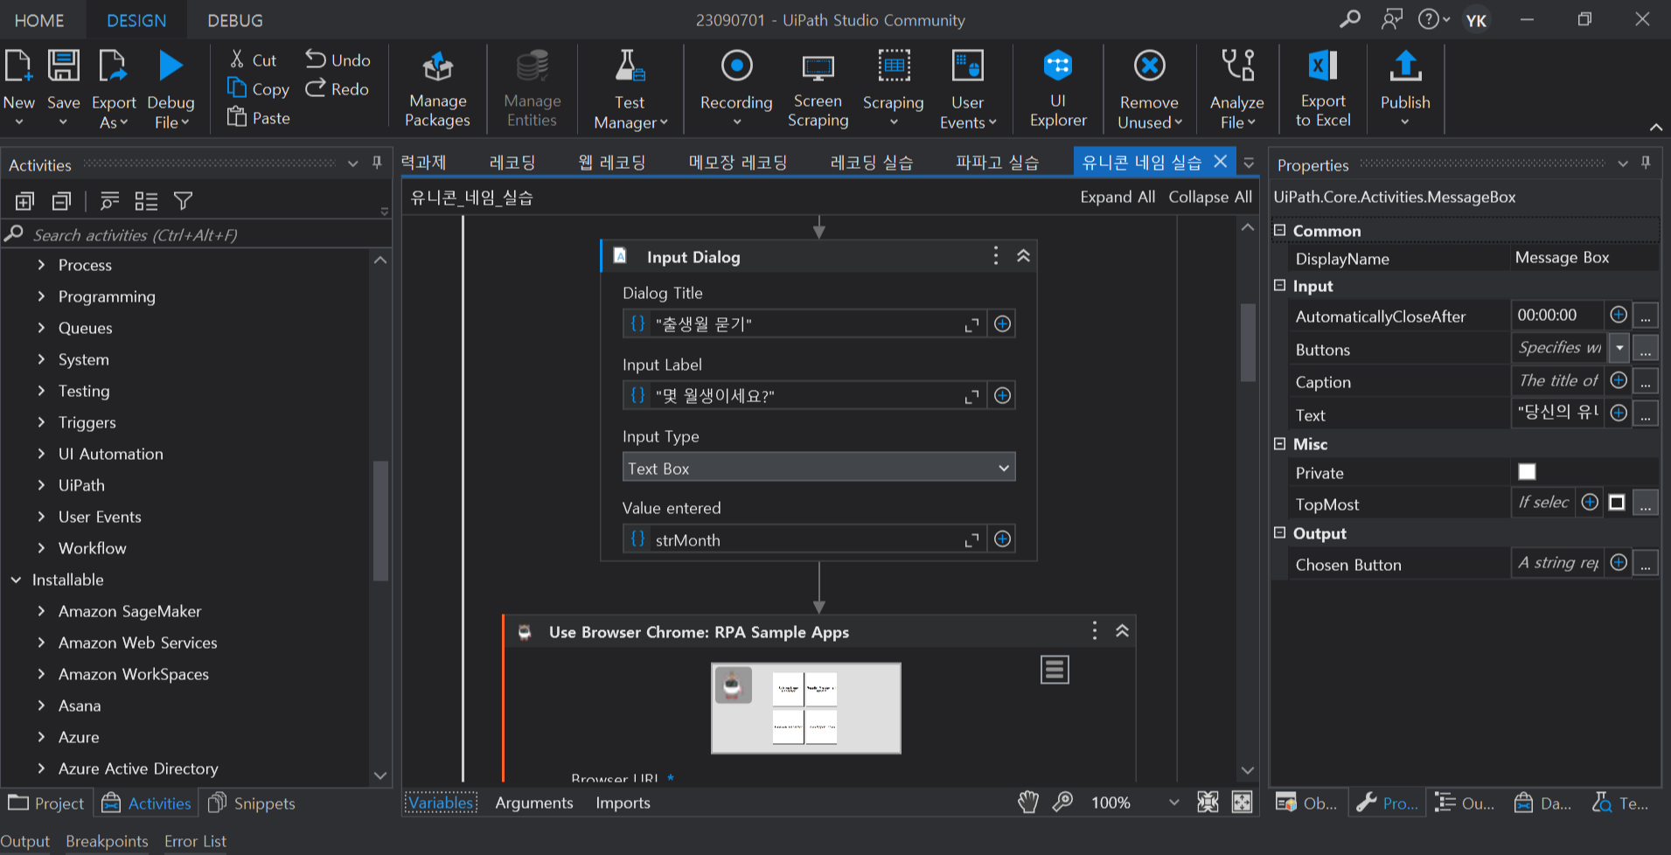Click Undo in ribbon
Screen dimensions: 1671x855
tap(338, 59)
